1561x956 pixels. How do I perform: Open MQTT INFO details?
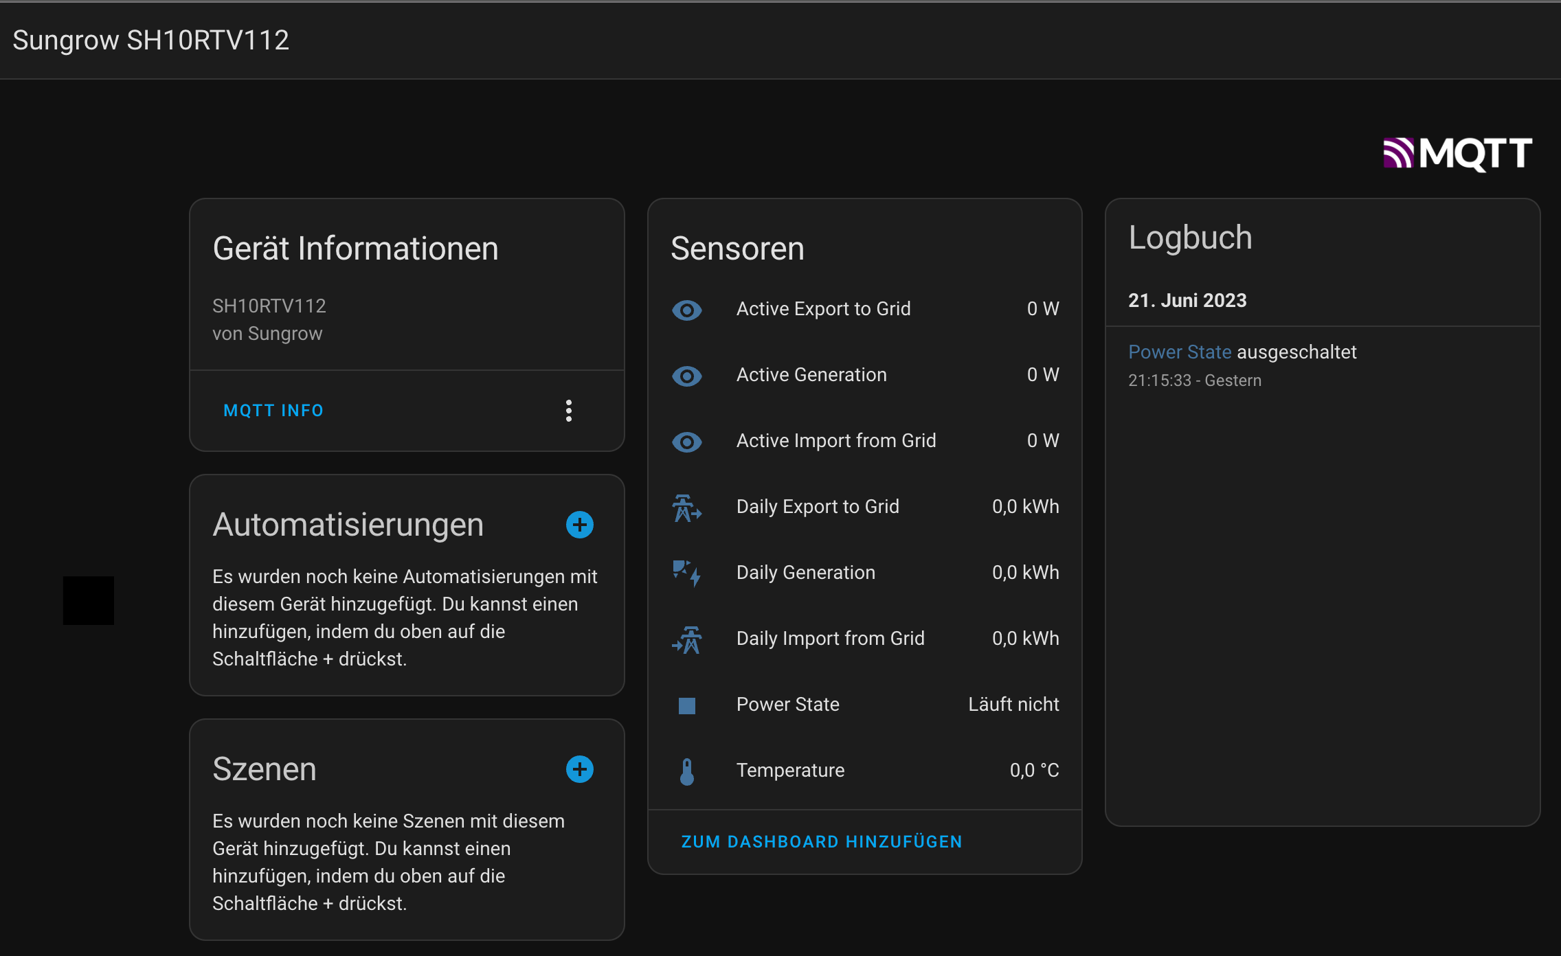click(273, 410)
